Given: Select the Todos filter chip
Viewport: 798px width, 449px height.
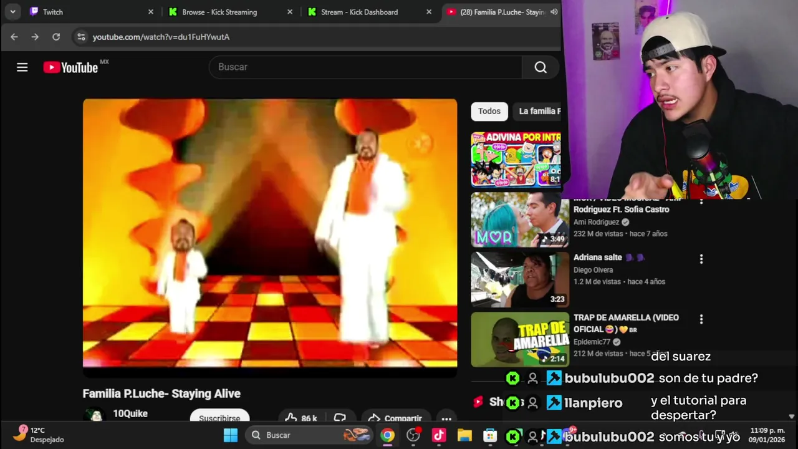Looking at the screenshot, I should point(489,111).
